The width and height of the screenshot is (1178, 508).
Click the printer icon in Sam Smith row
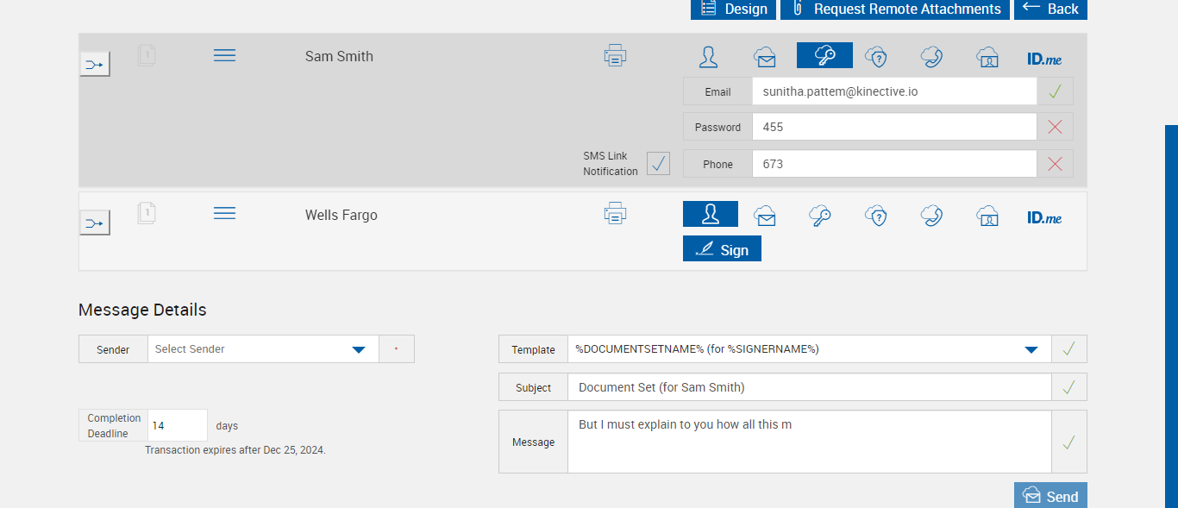(615, 56)
